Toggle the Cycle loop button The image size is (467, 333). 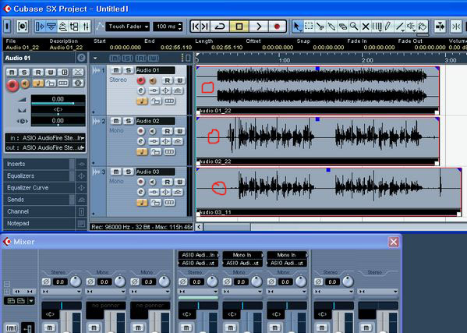point(220,27)
